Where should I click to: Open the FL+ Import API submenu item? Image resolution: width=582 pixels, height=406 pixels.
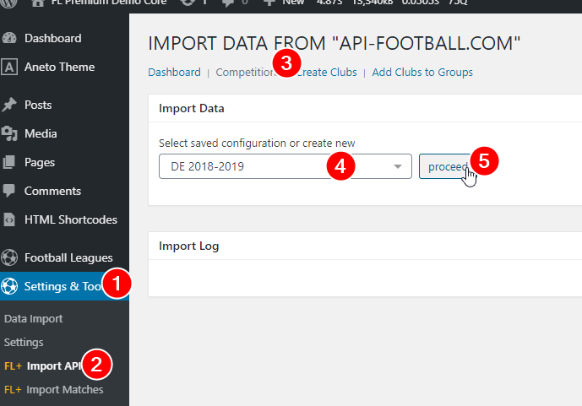click(43, 366)
